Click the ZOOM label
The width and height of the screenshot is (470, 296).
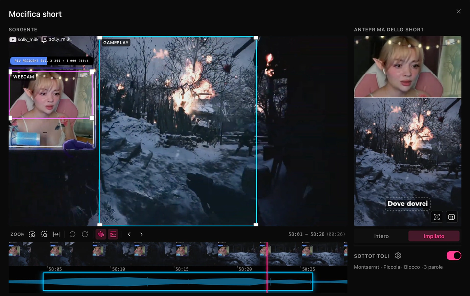(18, 234)
